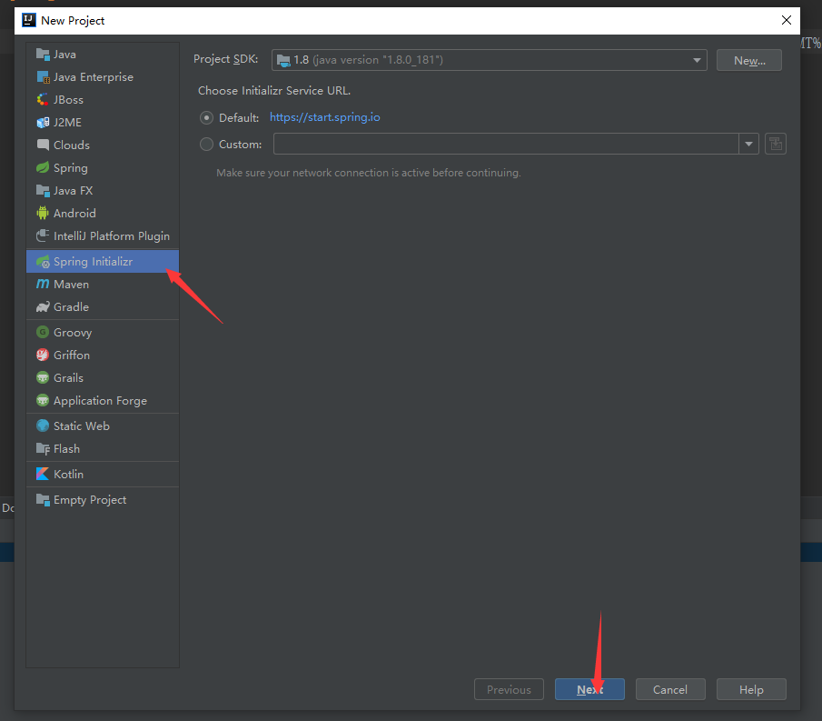Click the Spring Initializr icon
Screen dimensions: 822x721
pyautogui.click(x=43, y=261)
